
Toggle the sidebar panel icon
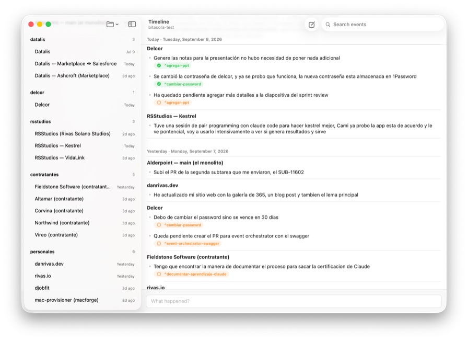tap(132, 24)
